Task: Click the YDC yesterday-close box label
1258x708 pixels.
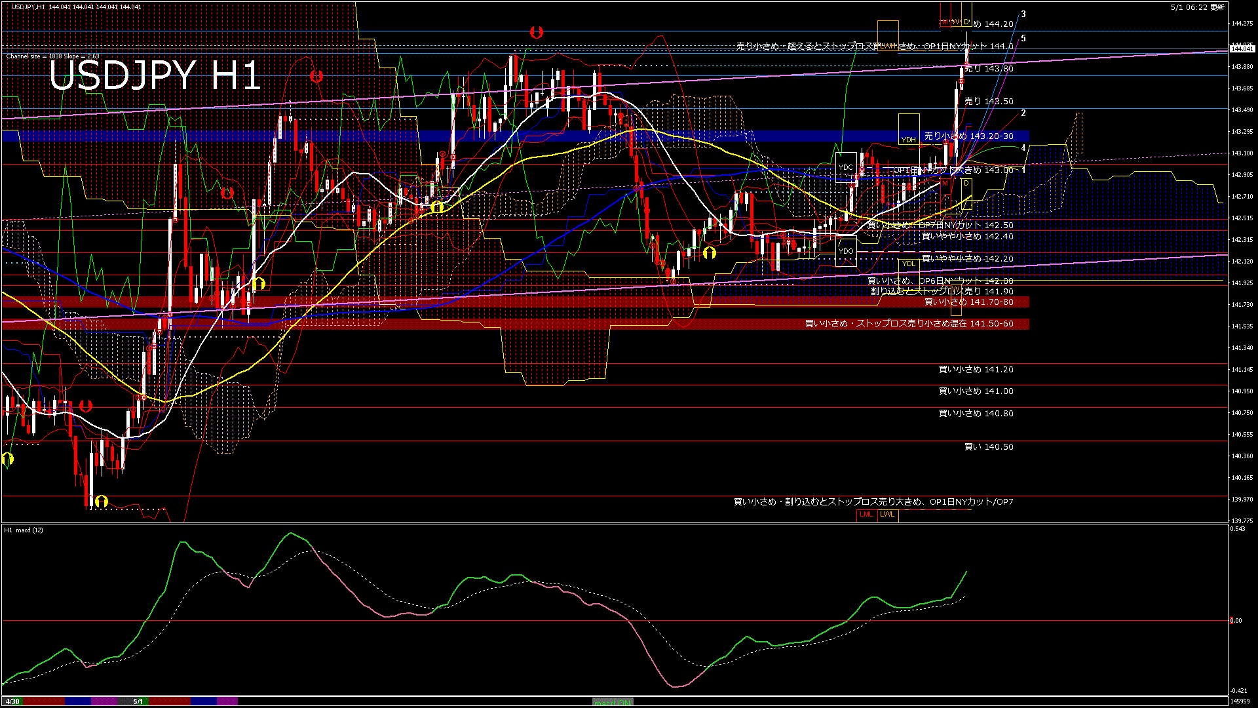Action: [846, 167]
